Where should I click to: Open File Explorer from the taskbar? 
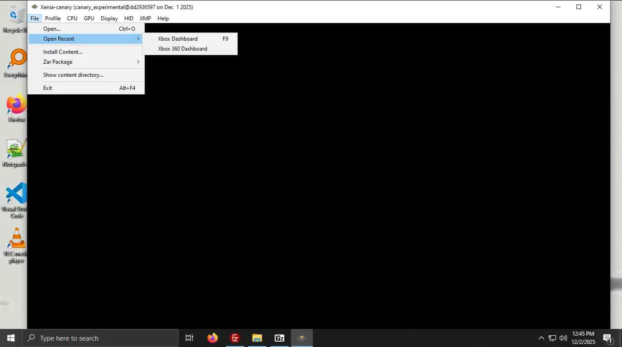(x=257, y=338)
